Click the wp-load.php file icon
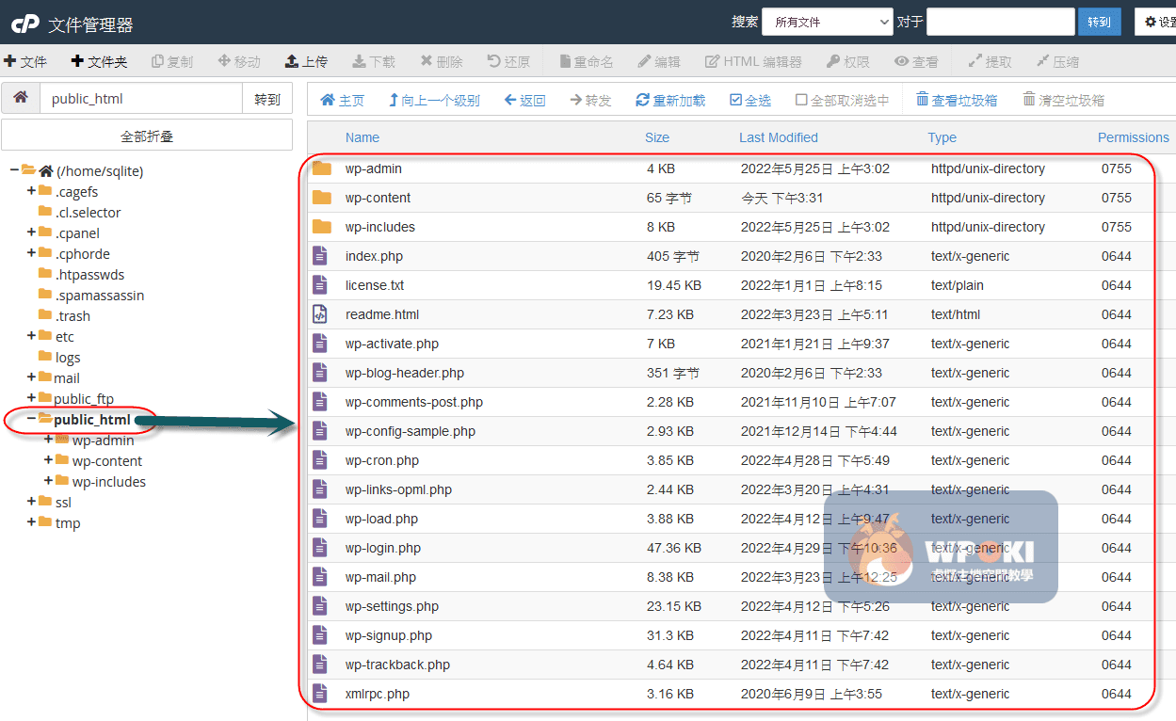 320,519
